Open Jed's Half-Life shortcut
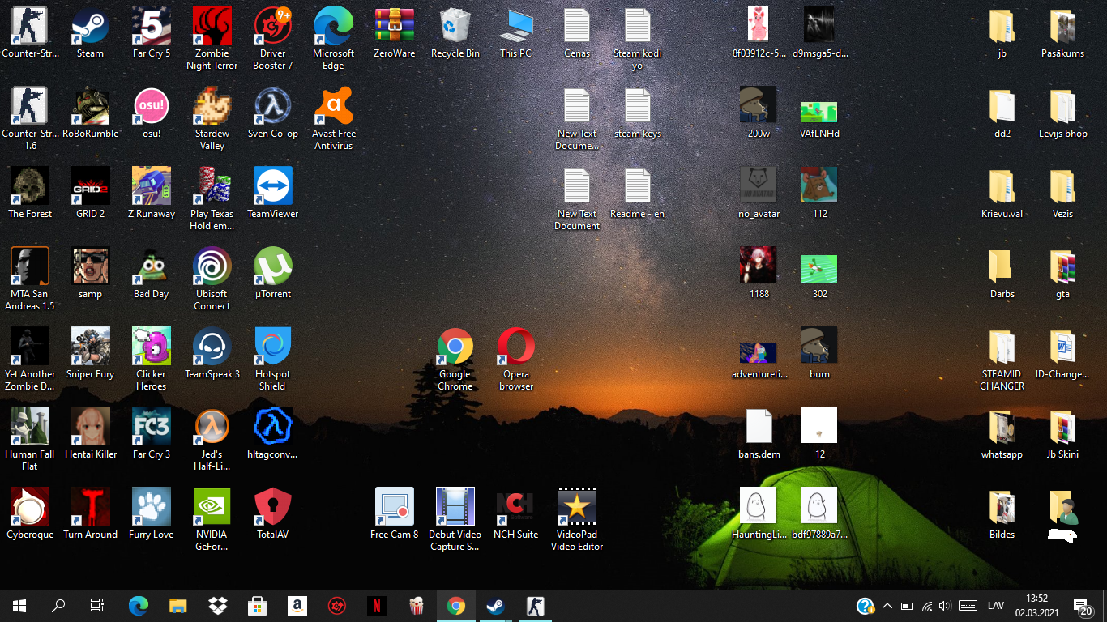 click(x=212, y=440)
